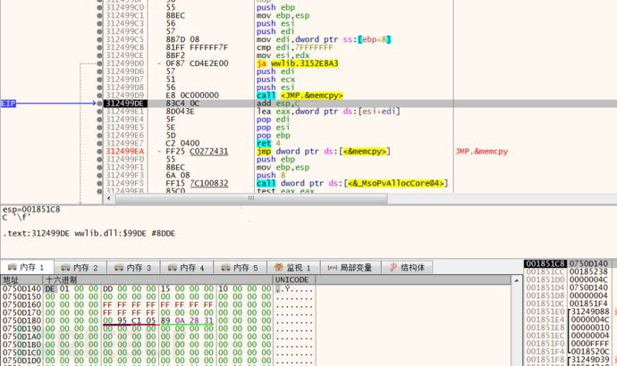Click jump marker beside the 0F87 ja bytes
Viewport: 617px width, 366px height.
159,63
